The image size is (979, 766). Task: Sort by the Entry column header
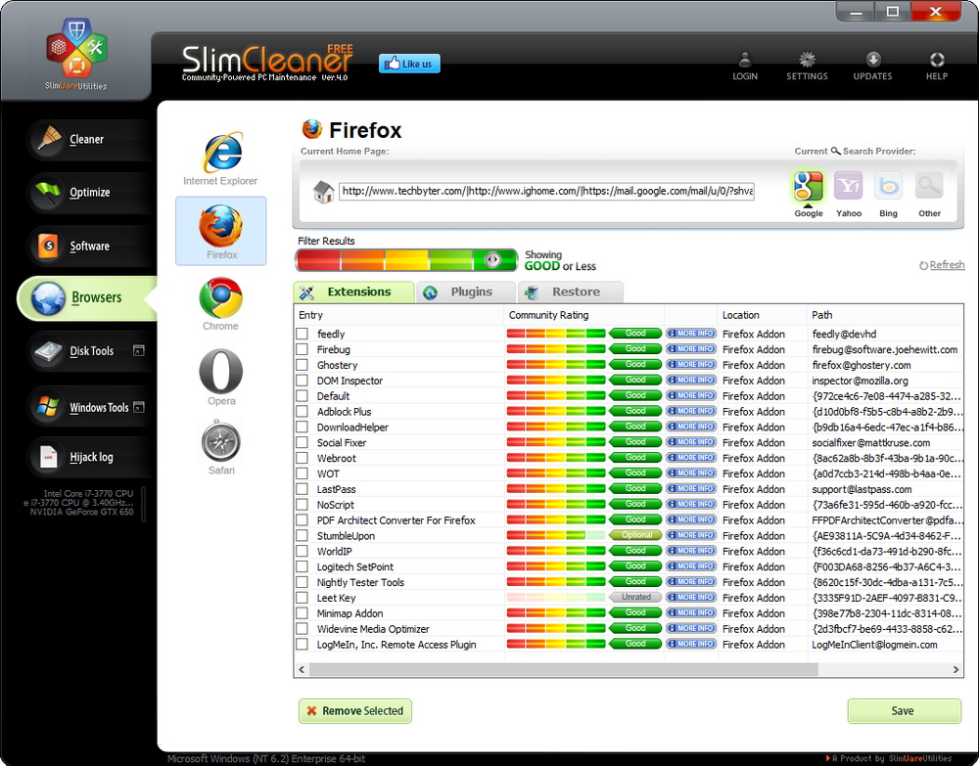pos(398,315)
